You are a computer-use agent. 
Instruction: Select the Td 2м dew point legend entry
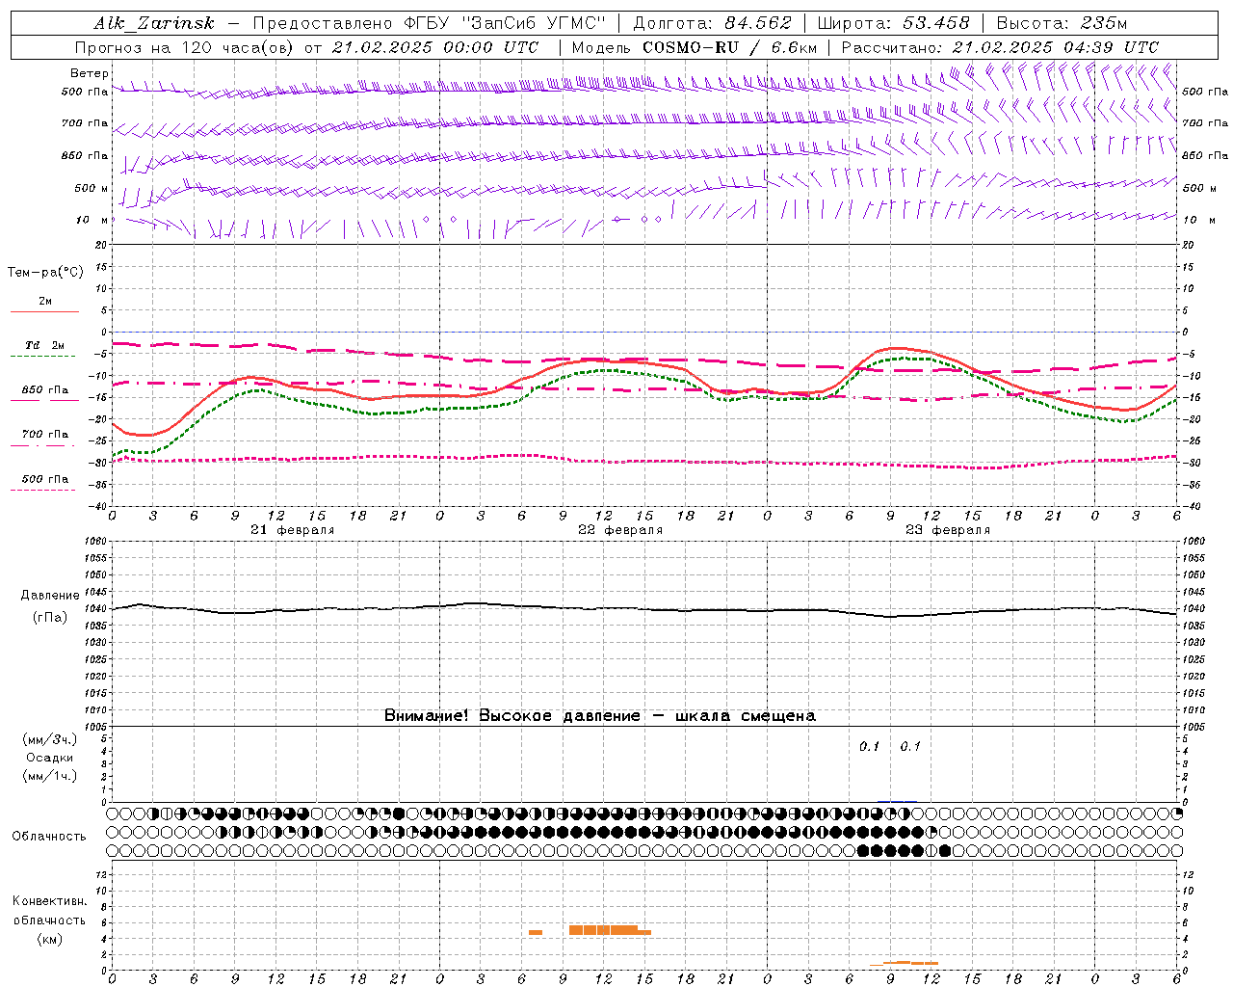(x=44, y=345)
